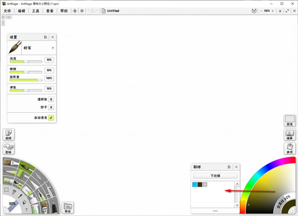The width and height of the screenshot is (298, 216).
Task: Open the 贴纸 stickers panel button
Action: click(x=9, y=135)
